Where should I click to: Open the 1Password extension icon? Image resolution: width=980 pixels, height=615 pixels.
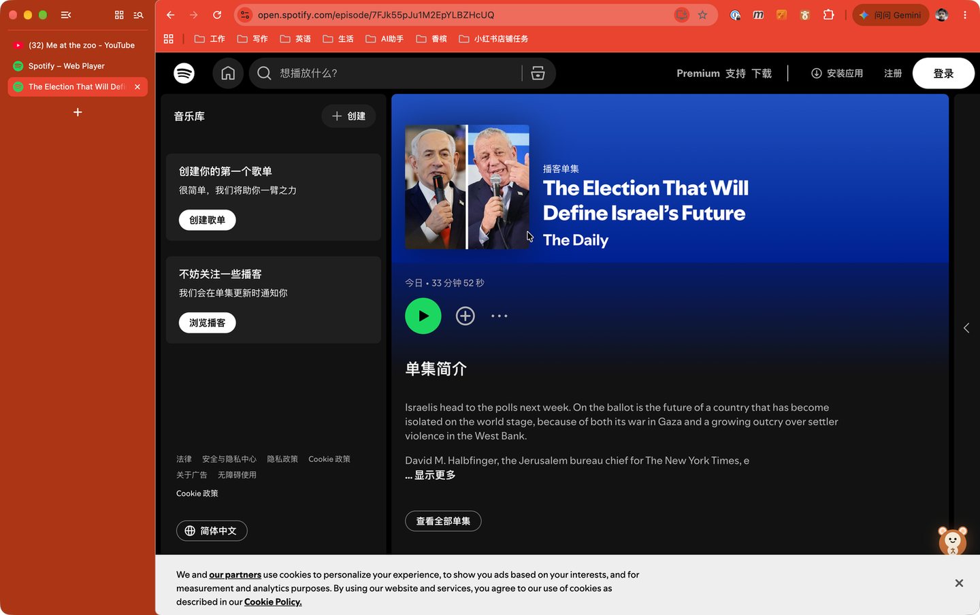coord(735,15)
